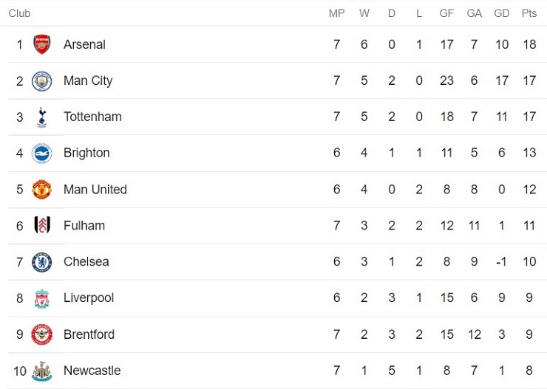Select the Brighton team name
Viewport: 547px width, 389px height.
pos(86,153)
